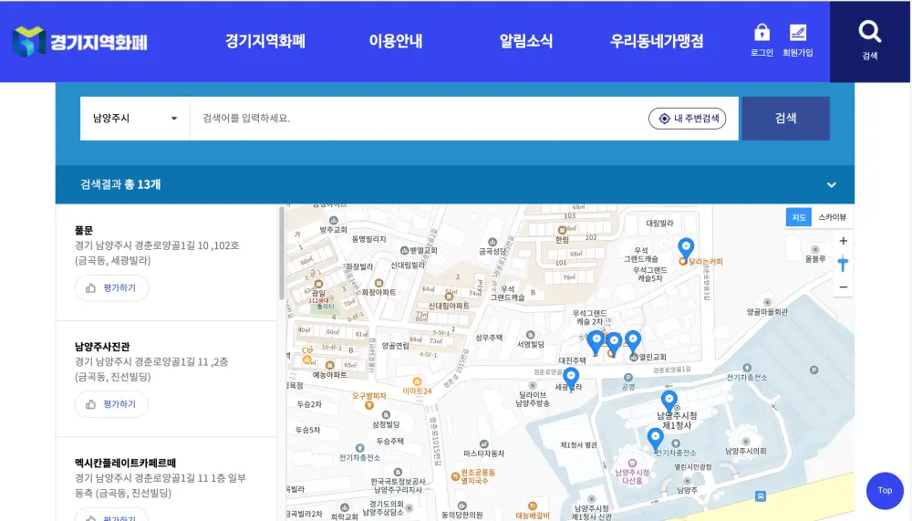Screen dimensions: 912x521
Task: Select the map pin at 세광빌라
Action: (571, 379)
